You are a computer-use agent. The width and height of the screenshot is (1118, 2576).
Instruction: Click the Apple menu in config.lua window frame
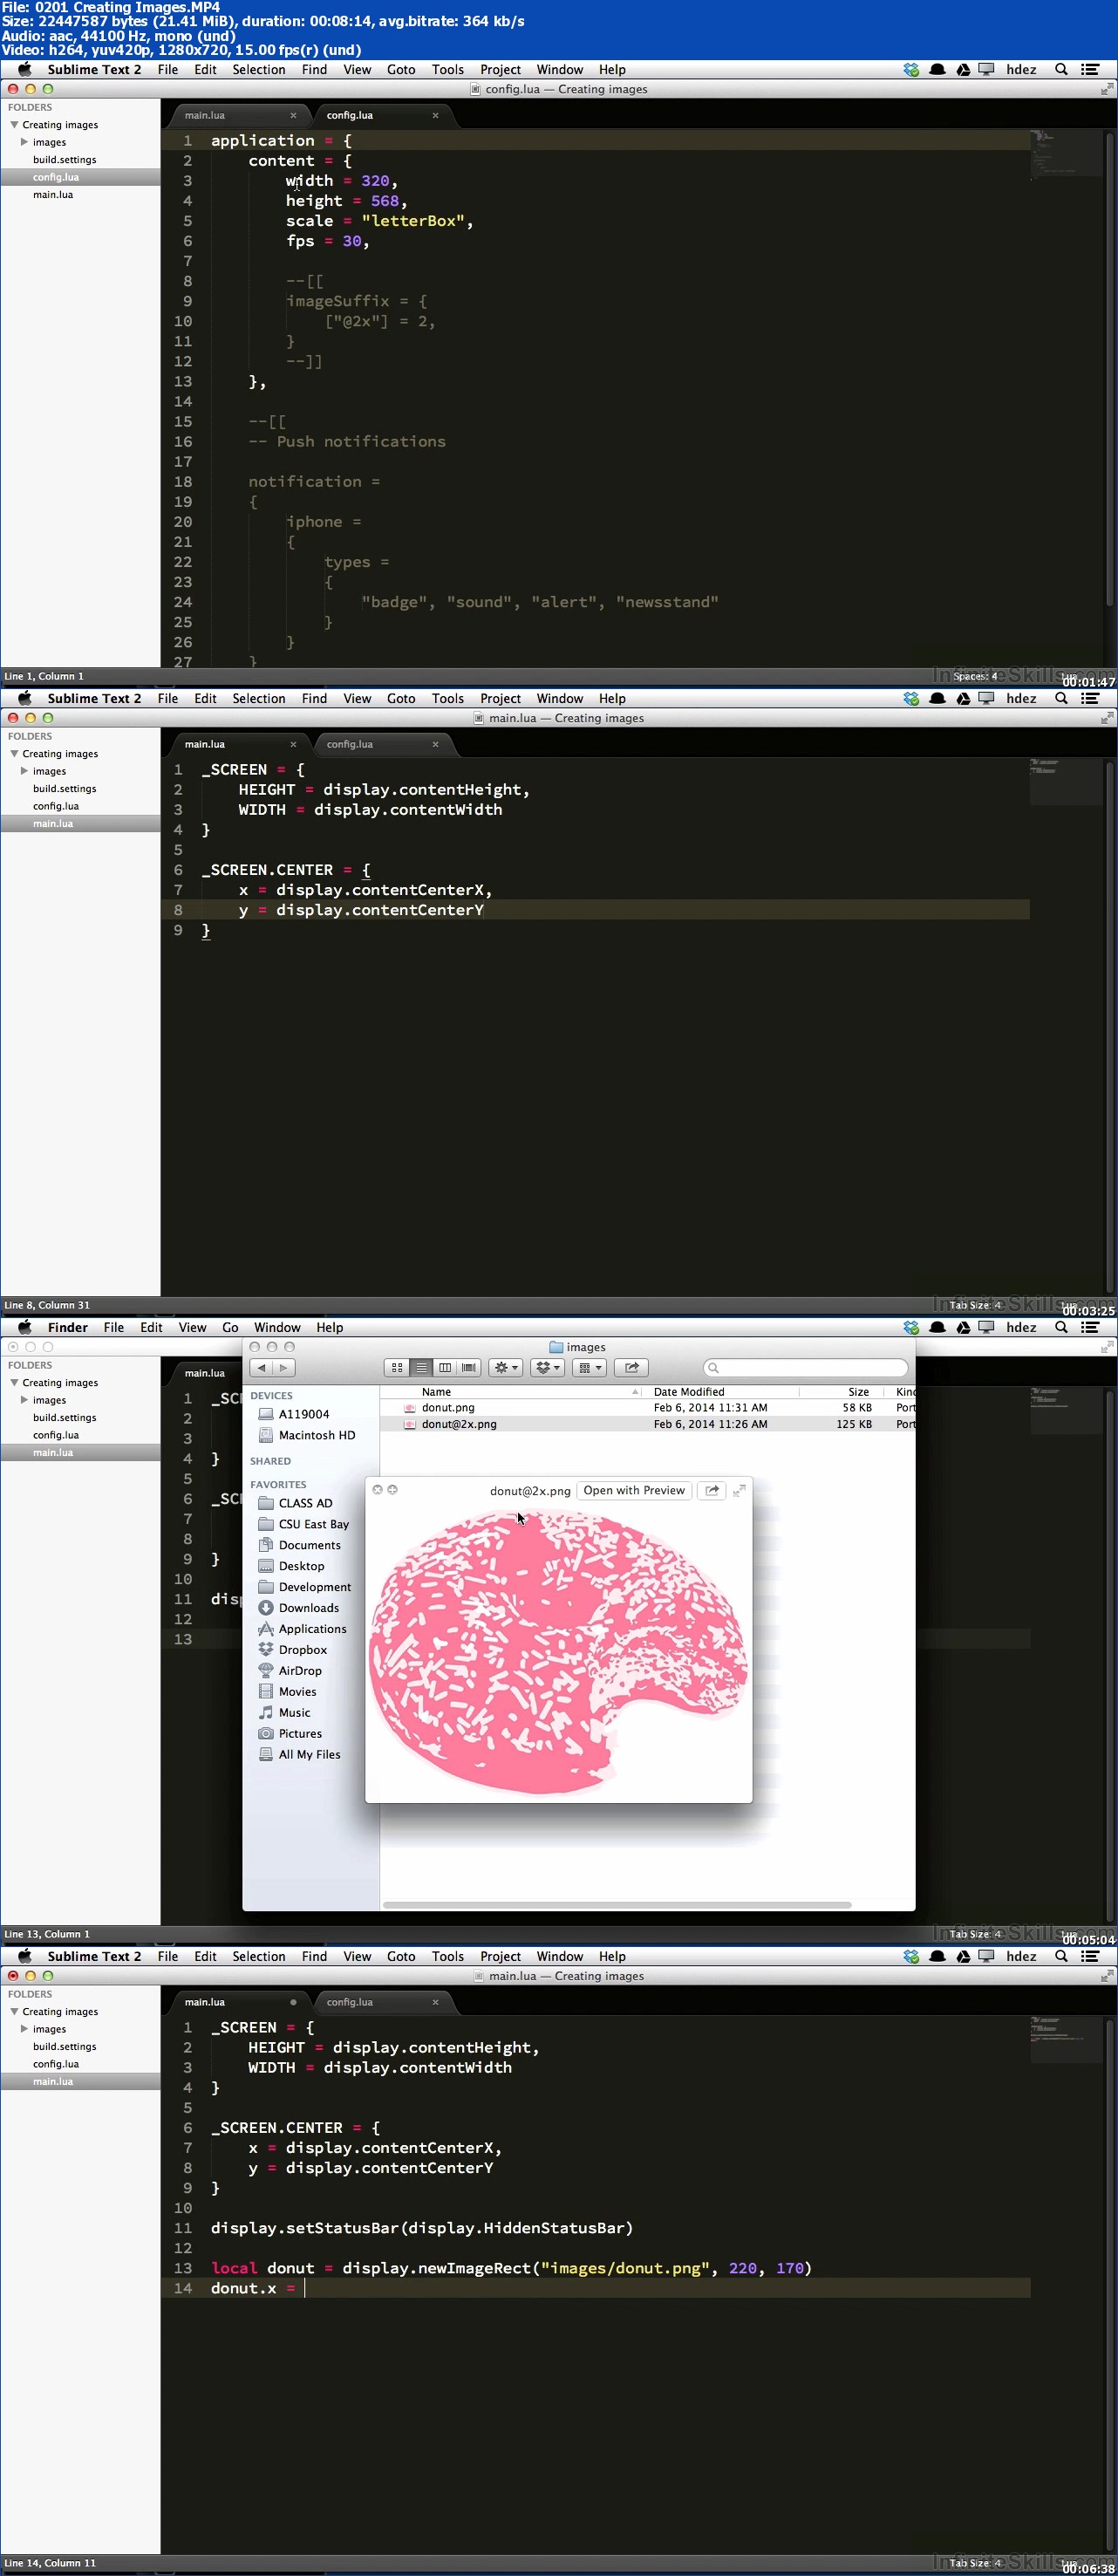(x=25, y=69)
